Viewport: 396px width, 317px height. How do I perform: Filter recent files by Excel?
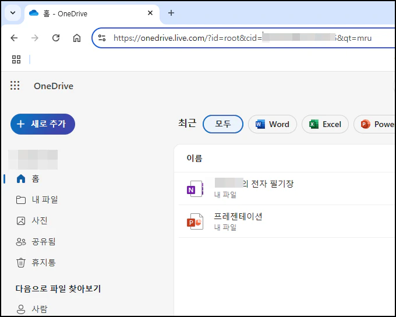325,124
